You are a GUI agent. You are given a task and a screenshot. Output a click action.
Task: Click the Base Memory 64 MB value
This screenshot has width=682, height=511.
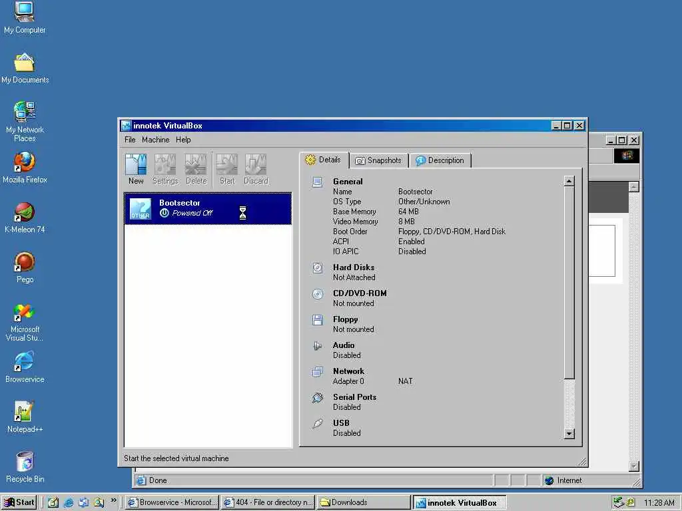[x=408, y=212]
